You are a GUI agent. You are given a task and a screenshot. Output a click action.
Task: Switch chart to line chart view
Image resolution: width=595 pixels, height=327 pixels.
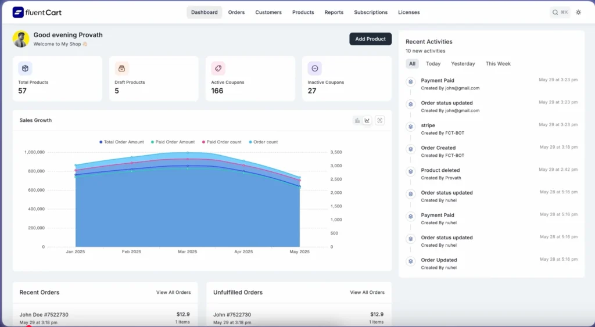pos(367,120)
